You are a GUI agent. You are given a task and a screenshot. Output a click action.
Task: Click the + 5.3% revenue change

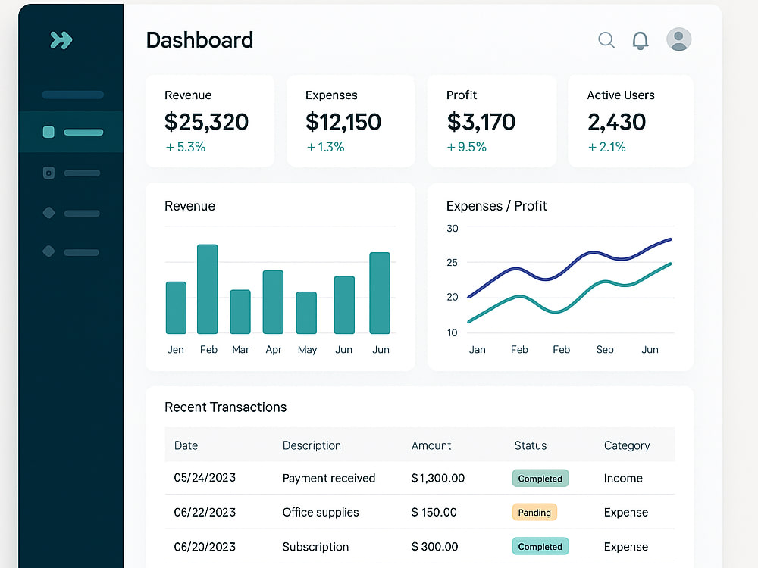[186, 147]
